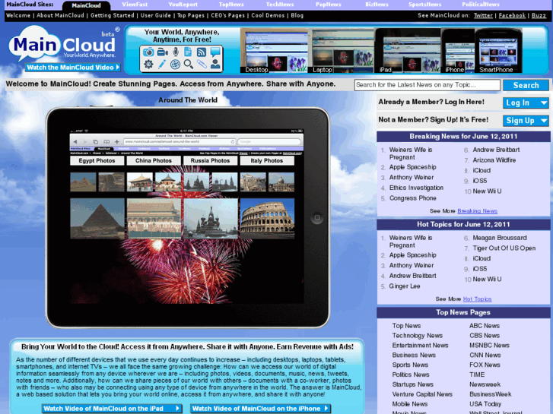Click the user profile person icon

click(x=215, y=65)
